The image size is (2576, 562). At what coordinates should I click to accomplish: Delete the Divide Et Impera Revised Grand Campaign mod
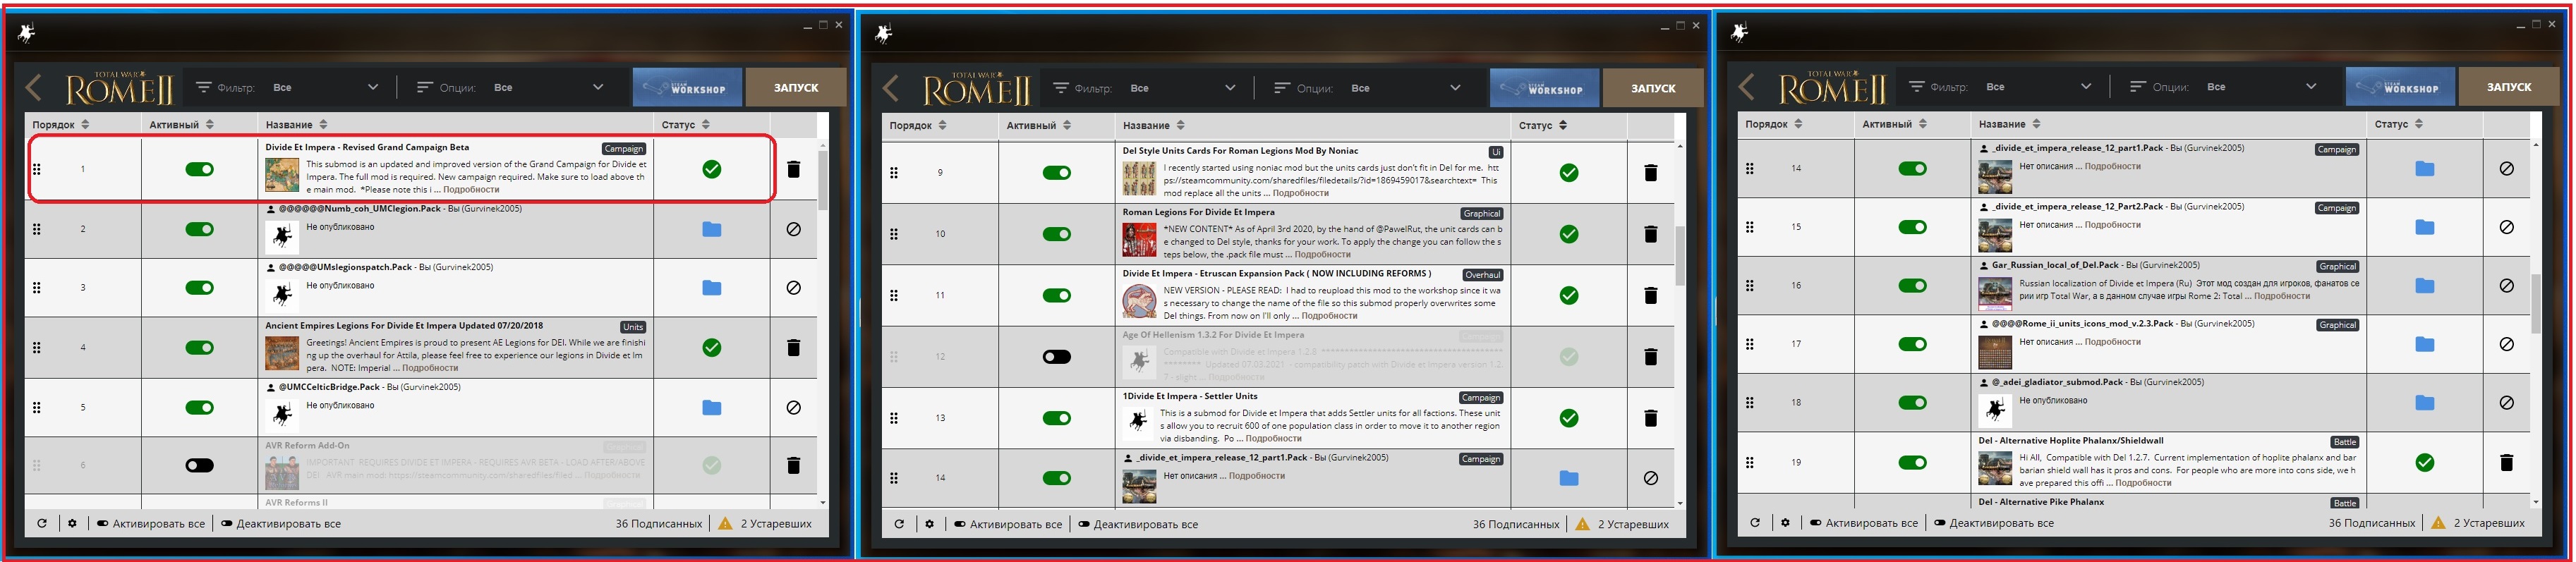[x=793, y=170]
